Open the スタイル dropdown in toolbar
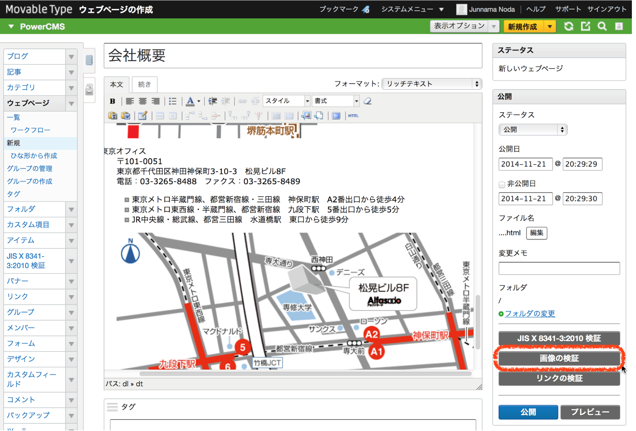The height and width of the screenshot is (431, 636). point(287,101)
